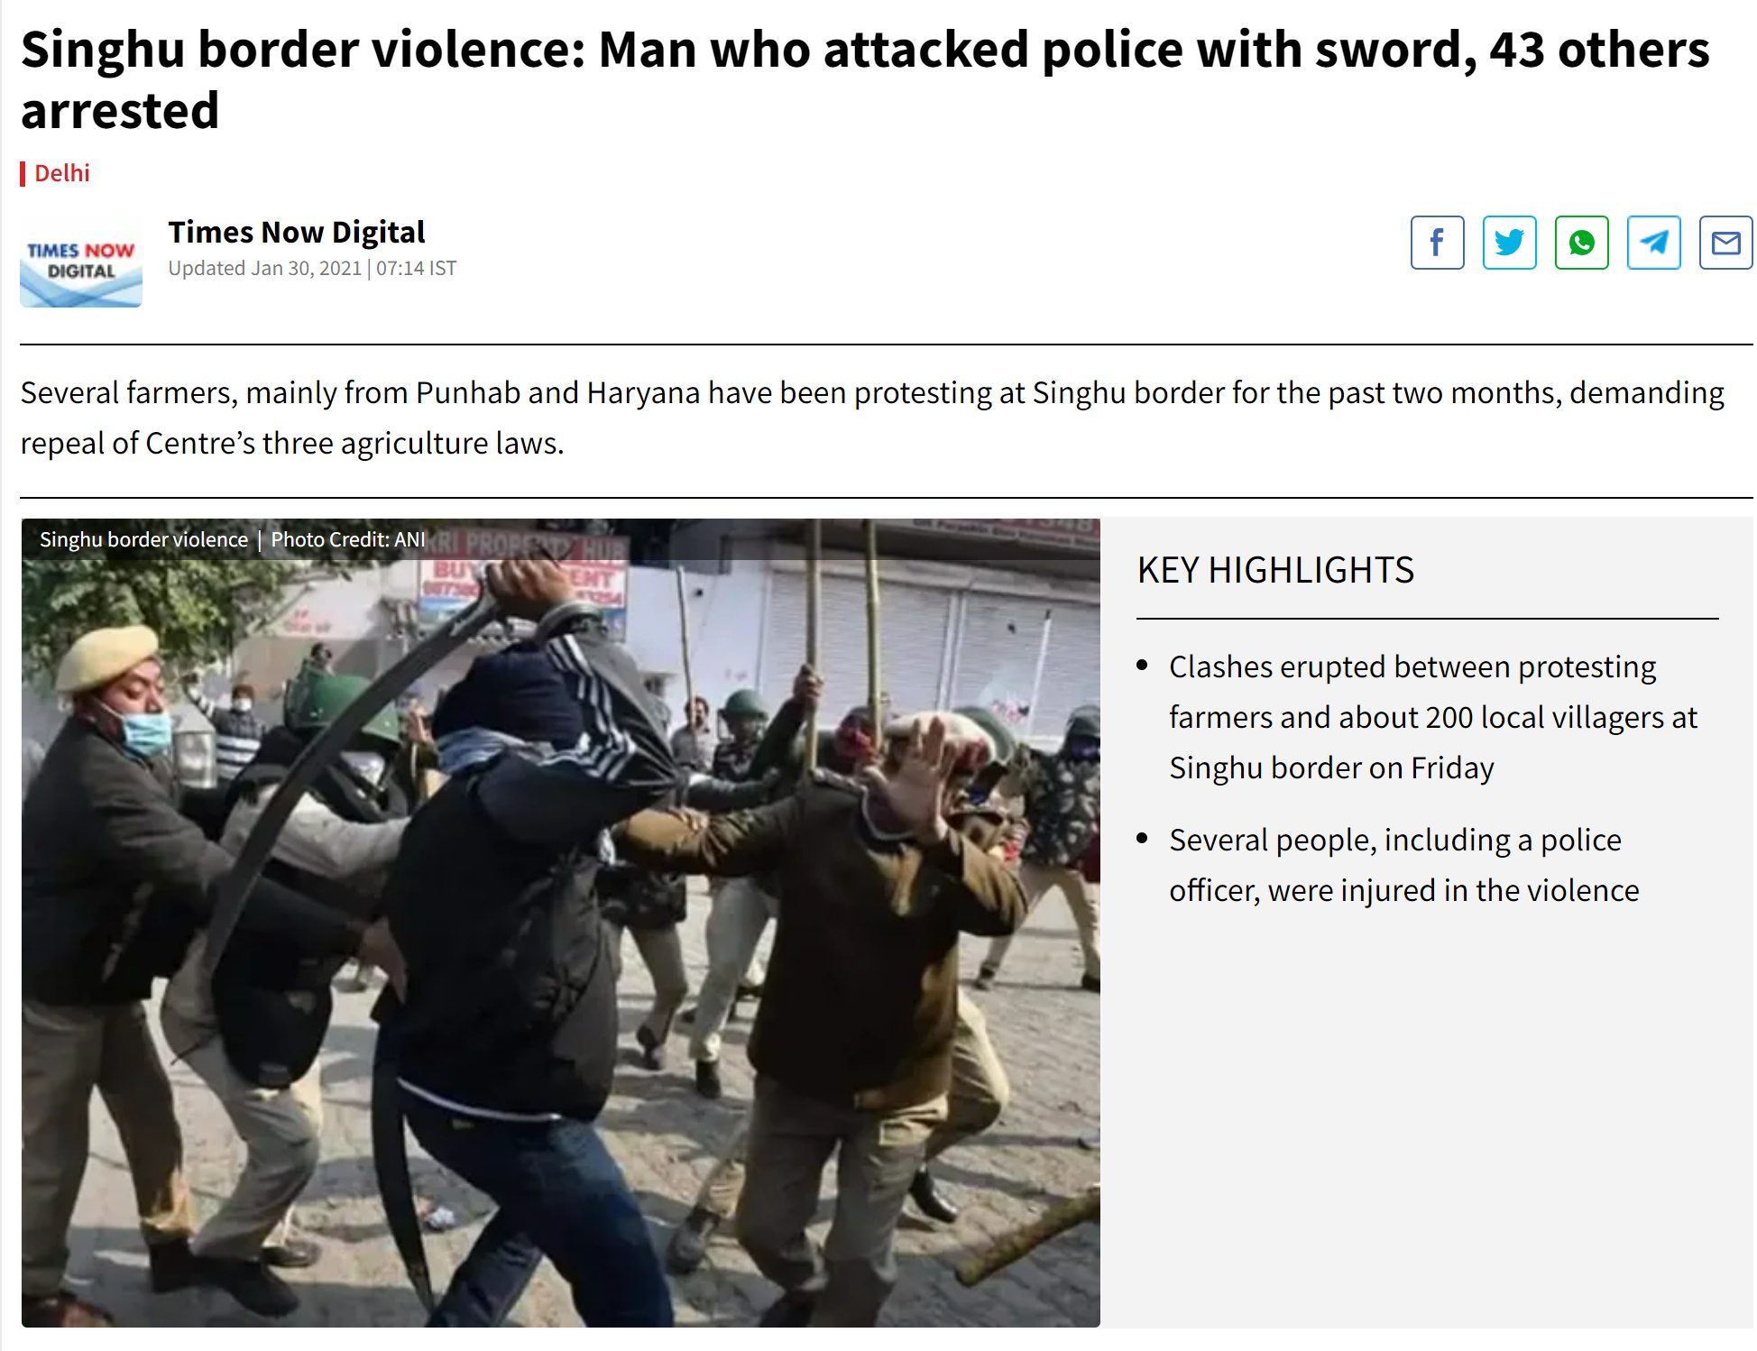Click the article headline about Singhu border

pos(865,79)
